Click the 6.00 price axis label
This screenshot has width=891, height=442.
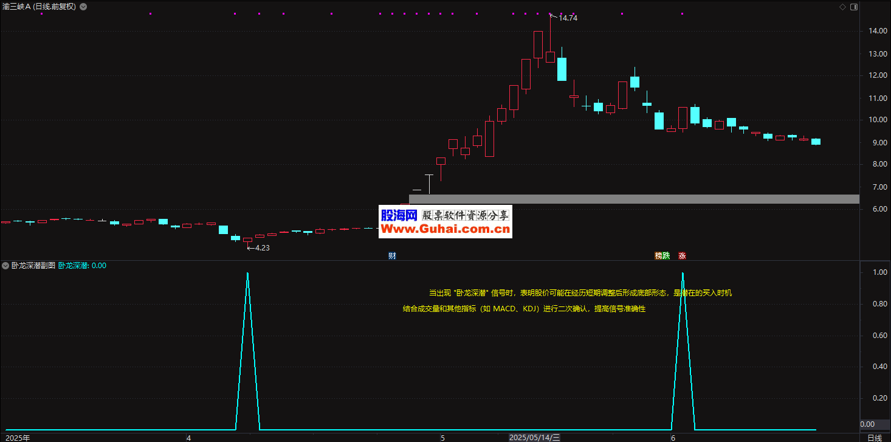tap(879, 209)
